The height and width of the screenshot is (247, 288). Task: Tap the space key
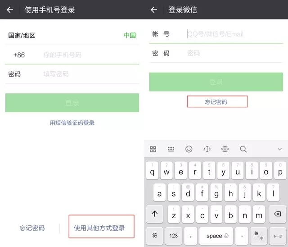pos(216,236)
